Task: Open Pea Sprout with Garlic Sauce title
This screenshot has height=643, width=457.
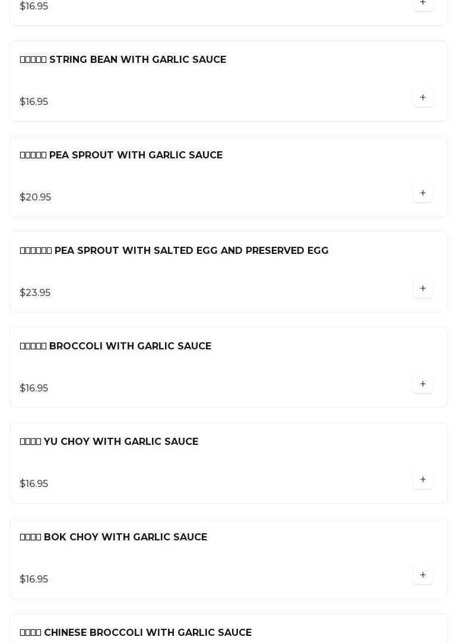Action: [121, 155]
